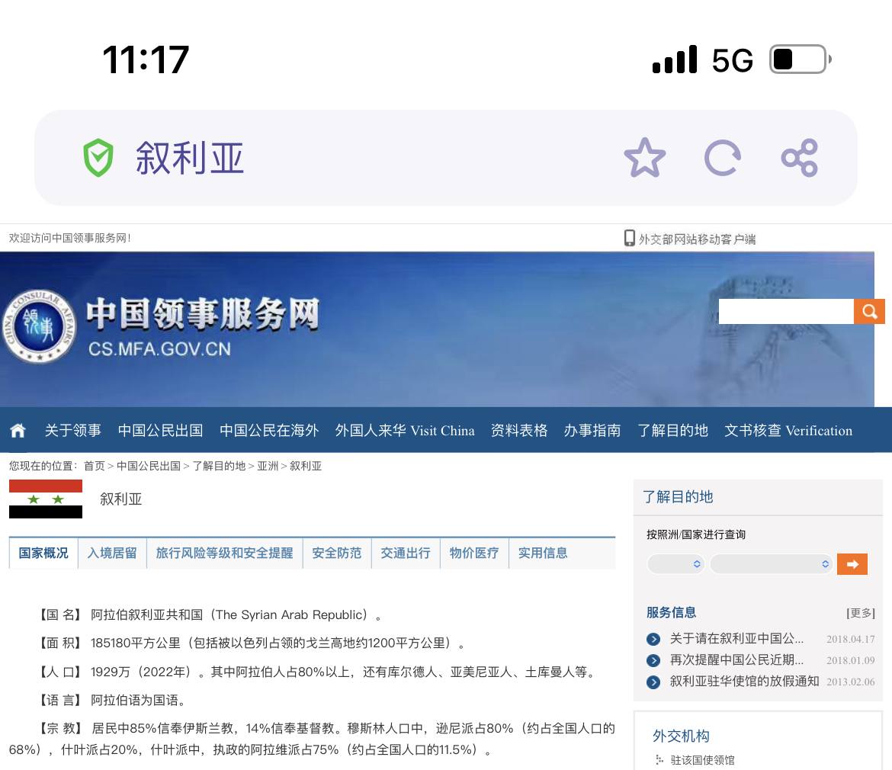Click the battery indicator in status bar
The image size is (892, 770).
800,59
